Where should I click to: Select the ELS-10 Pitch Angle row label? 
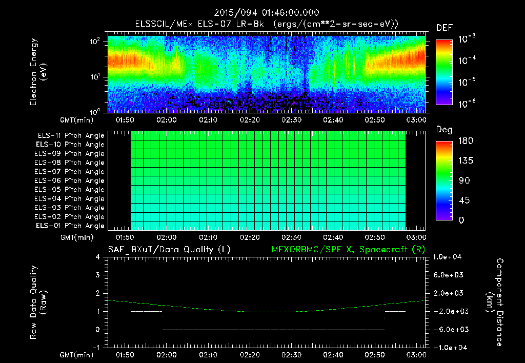click(70, 145)
